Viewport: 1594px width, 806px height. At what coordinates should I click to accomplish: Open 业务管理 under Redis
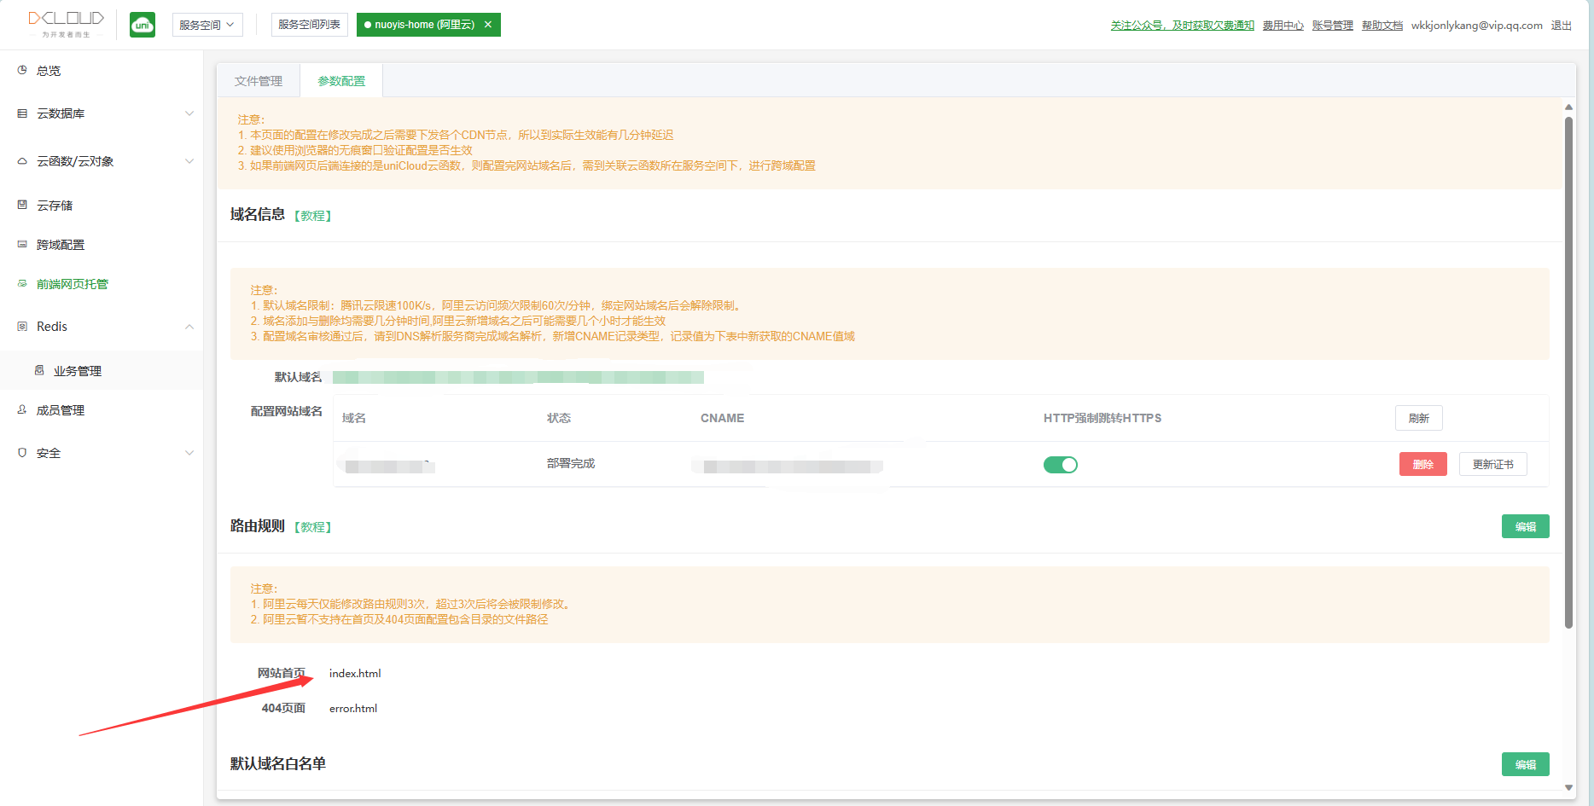tap(77, 371)
